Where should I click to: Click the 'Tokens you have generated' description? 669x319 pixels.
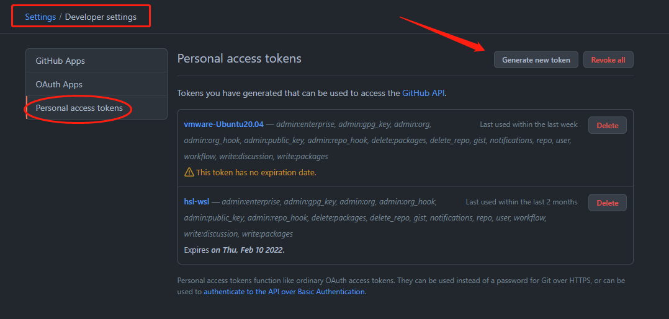coord(312,93)
